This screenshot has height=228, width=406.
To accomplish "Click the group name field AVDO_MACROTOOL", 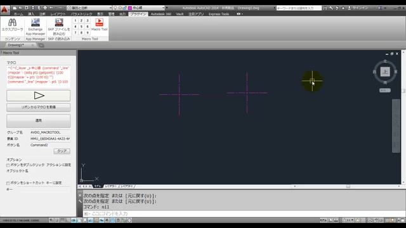I will coord(50,132).
